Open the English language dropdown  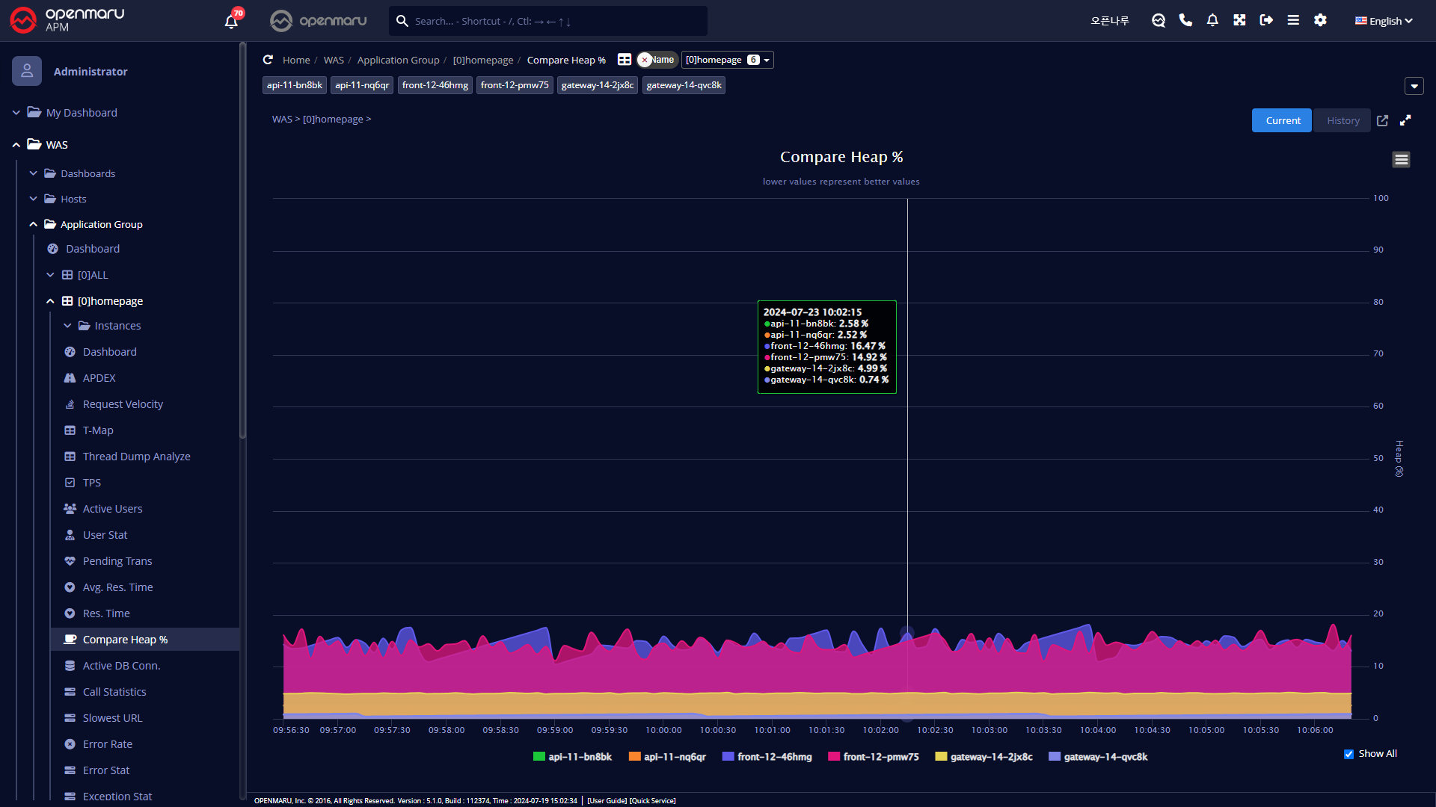1383,21
